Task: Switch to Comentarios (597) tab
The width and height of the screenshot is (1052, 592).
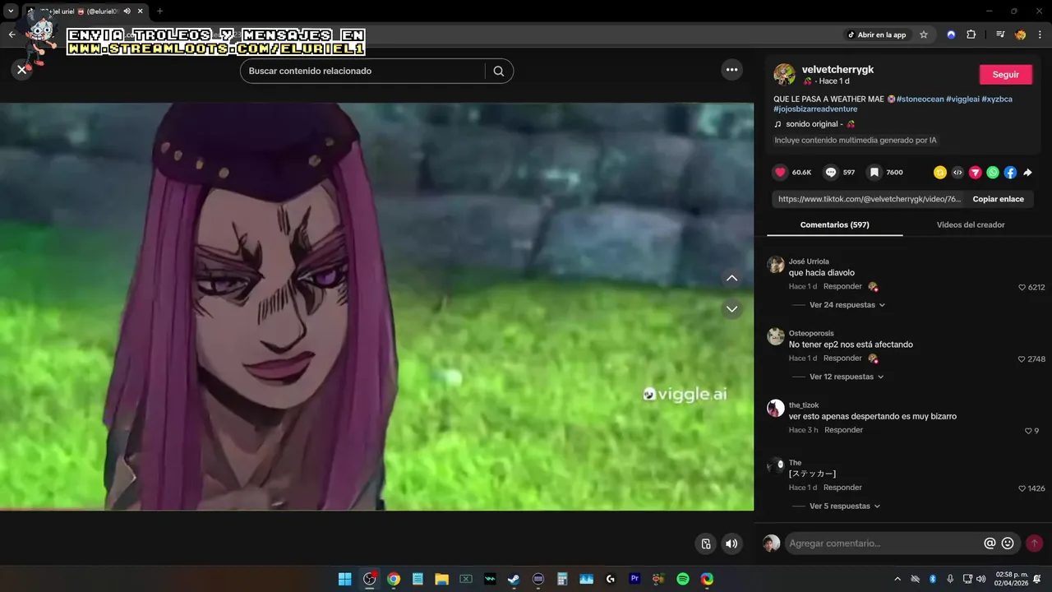Action: 834,224
